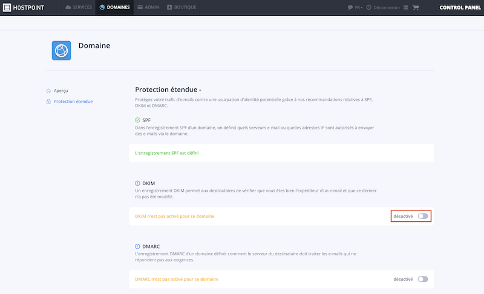The height and width of the screenshot is (294, 484).
Task: Open the shopping cart icon
Action: pos(416,7)
